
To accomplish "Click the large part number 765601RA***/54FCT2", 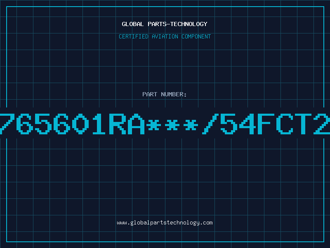I will click(165, 124).
